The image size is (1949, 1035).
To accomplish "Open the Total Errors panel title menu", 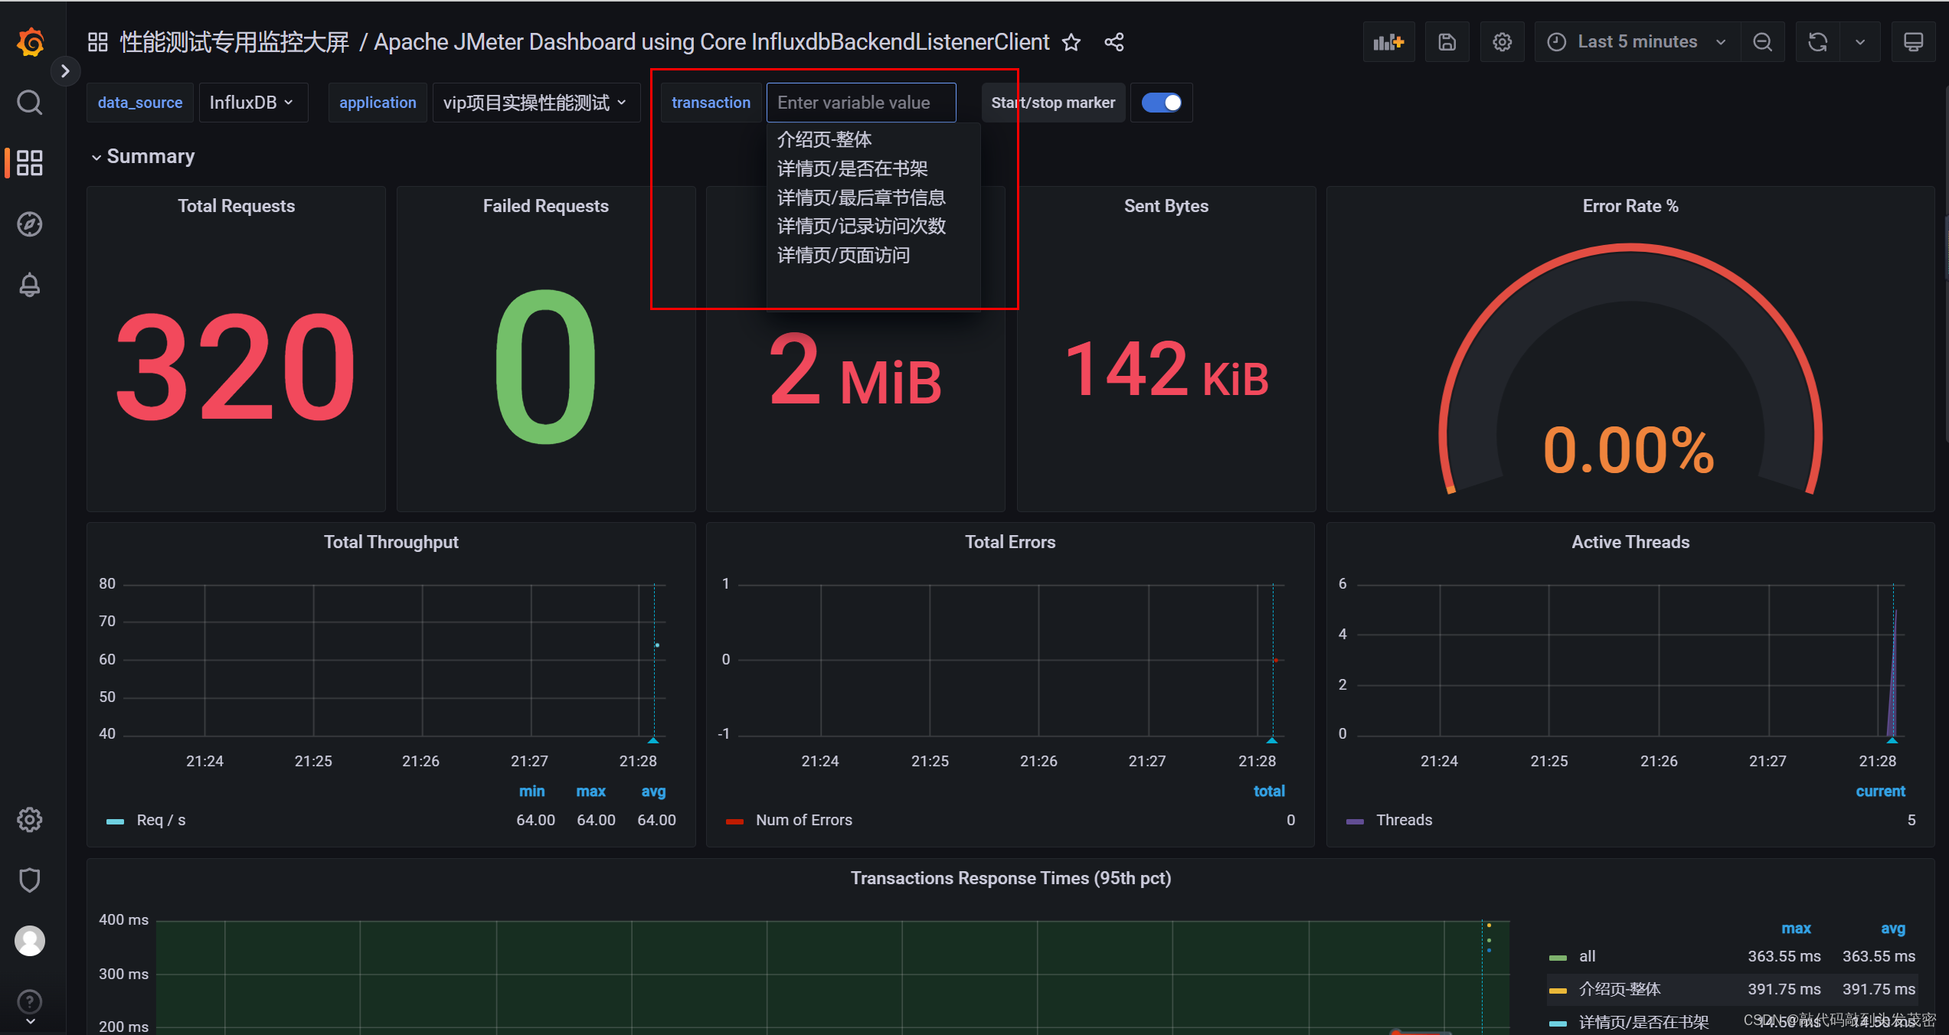I will tap(1009, 542).
